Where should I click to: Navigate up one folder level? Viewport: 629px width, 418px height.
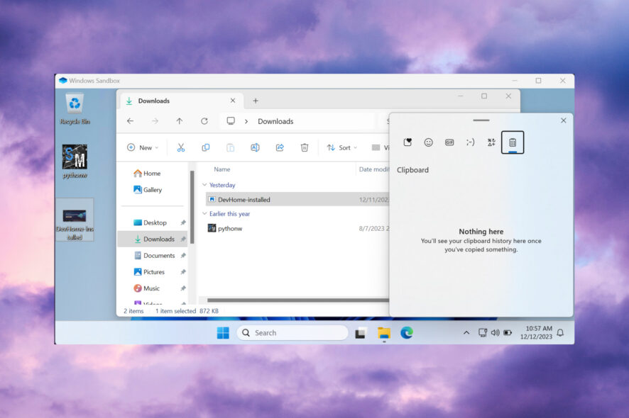click(x=180, y=121)
